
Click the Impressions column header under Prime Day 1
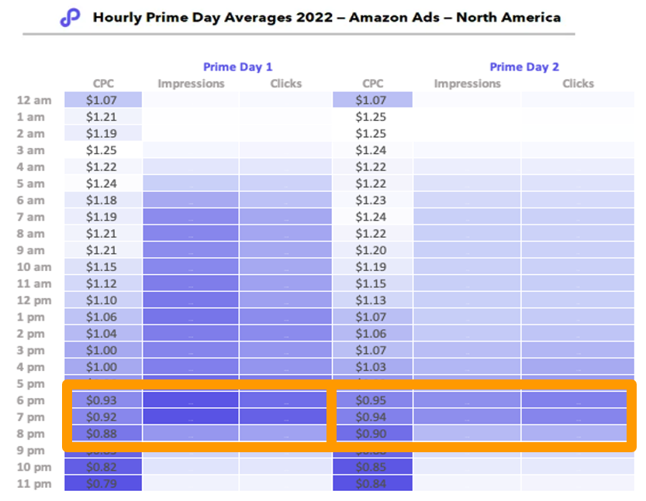coord(191,84)
